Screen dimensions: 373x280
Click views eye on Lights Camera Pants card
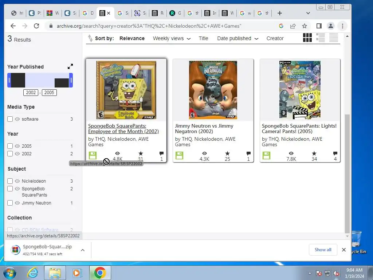[x=291, y=153]
